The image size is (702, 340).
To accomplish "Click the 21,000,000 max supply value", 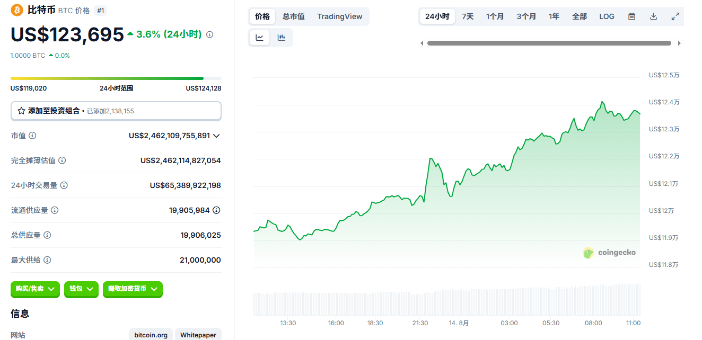I will pyautogui.click(x=200, y=260).
